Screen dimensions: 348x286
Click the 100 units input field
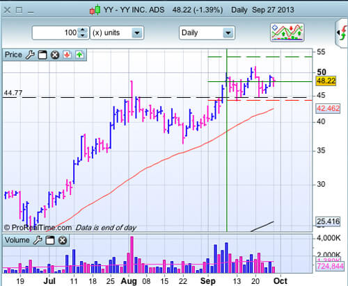pyautogui.click(x=56, y=33)
